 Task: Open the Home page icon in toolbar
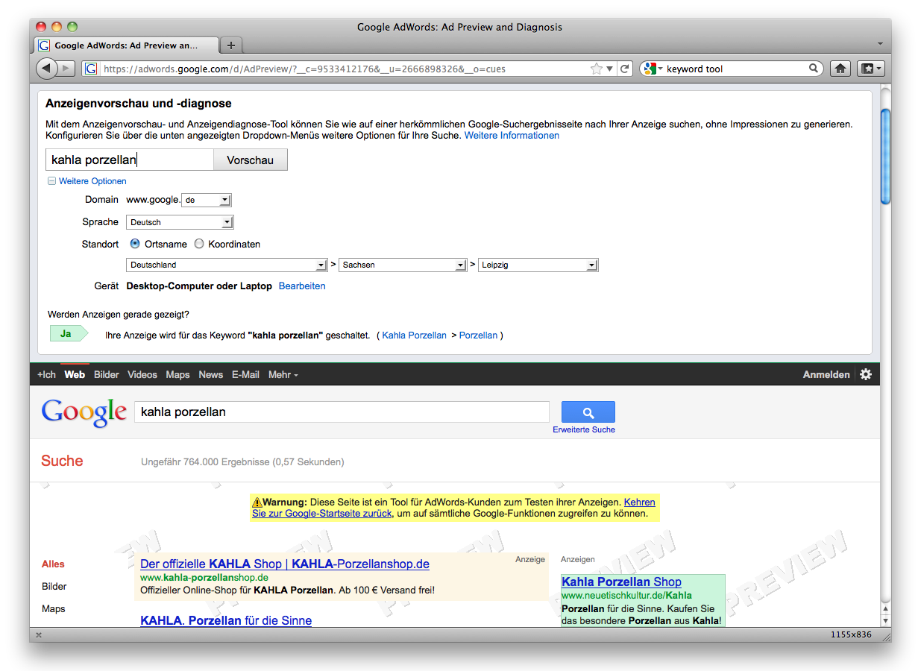(x=840, y=69)
